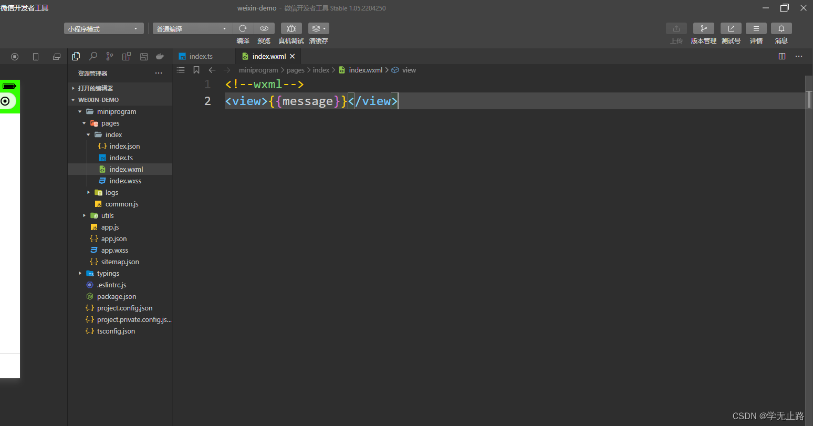Expand the logs folder

pos(120,192)
